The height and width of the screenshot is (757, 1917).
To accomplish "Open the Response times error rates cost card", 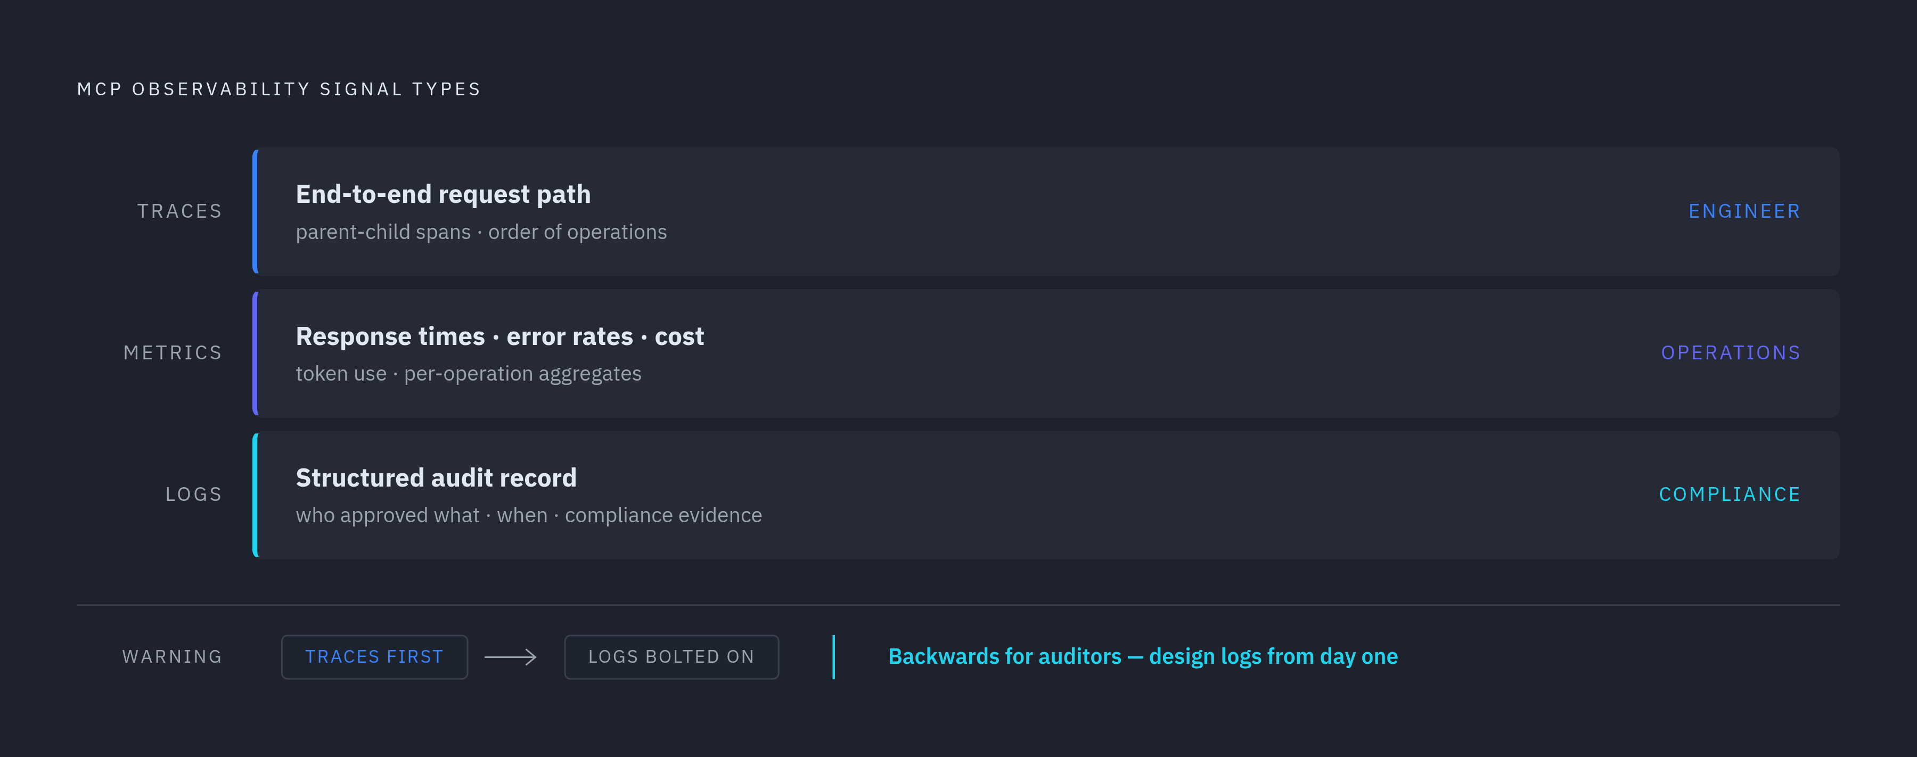I will point(1046,353).
